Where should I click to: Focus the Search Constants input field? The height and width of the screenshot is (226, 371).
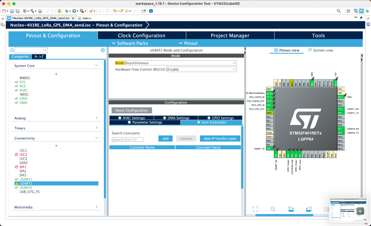(x=127, y=139)
